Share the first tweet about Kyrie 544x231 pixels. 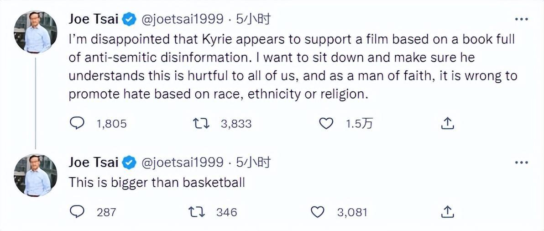coord(448,123)
